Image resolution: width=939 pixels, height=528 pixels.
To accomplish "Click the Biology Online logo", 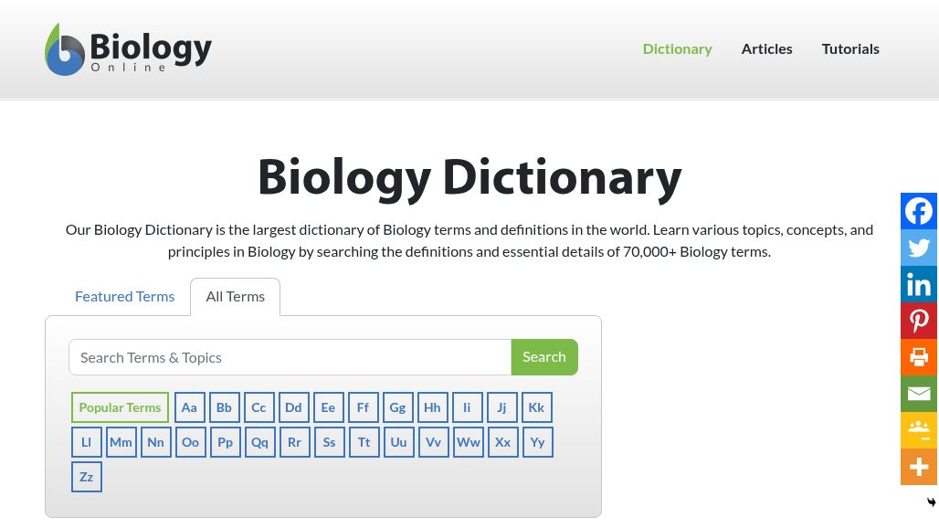I will click(128, 49).
